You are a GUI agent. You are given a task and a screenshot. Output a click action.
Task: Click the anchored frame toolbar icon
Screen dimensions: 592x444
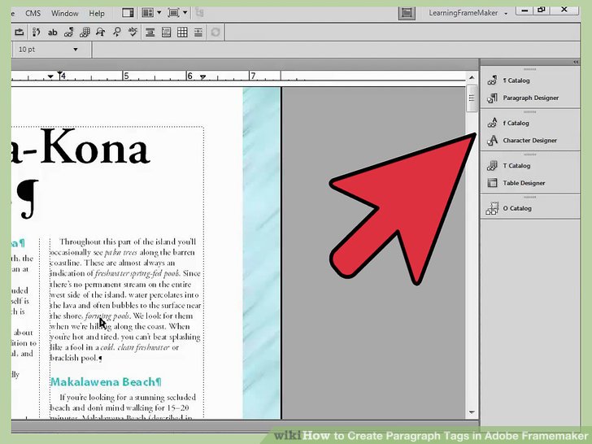tap(150, 32)
